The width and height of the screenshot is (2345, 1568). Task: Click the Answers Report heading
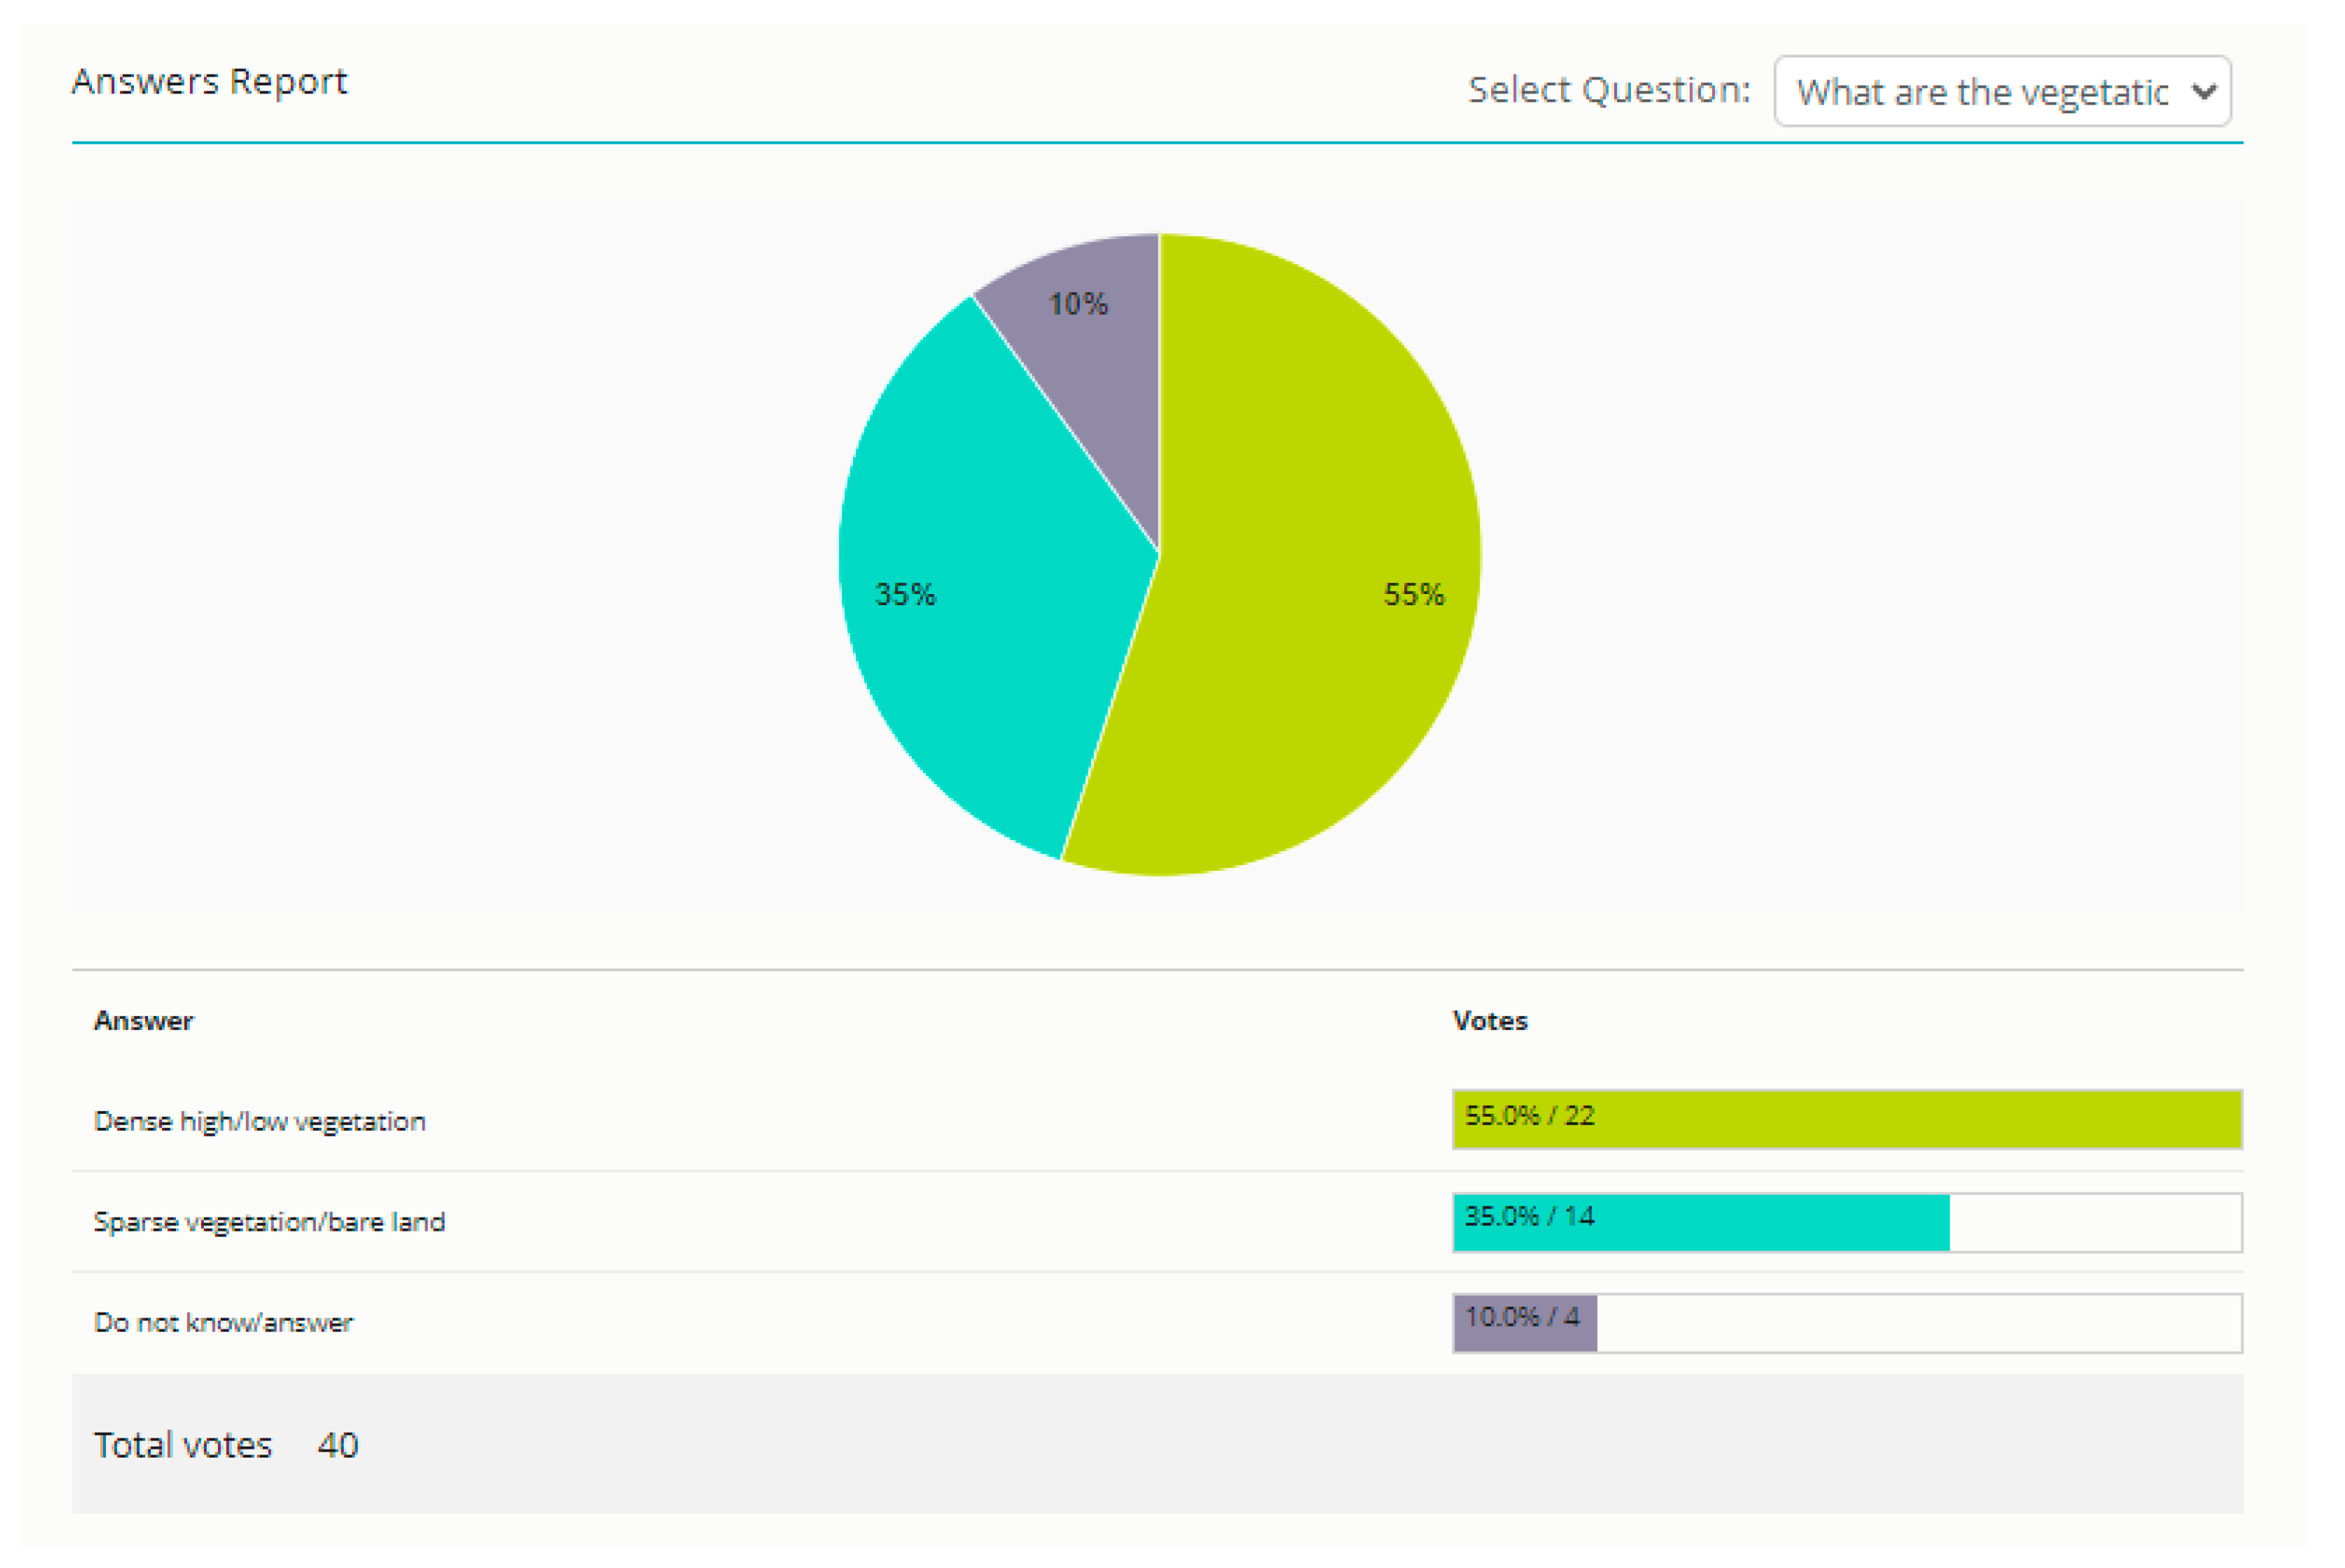pos(209,81)
